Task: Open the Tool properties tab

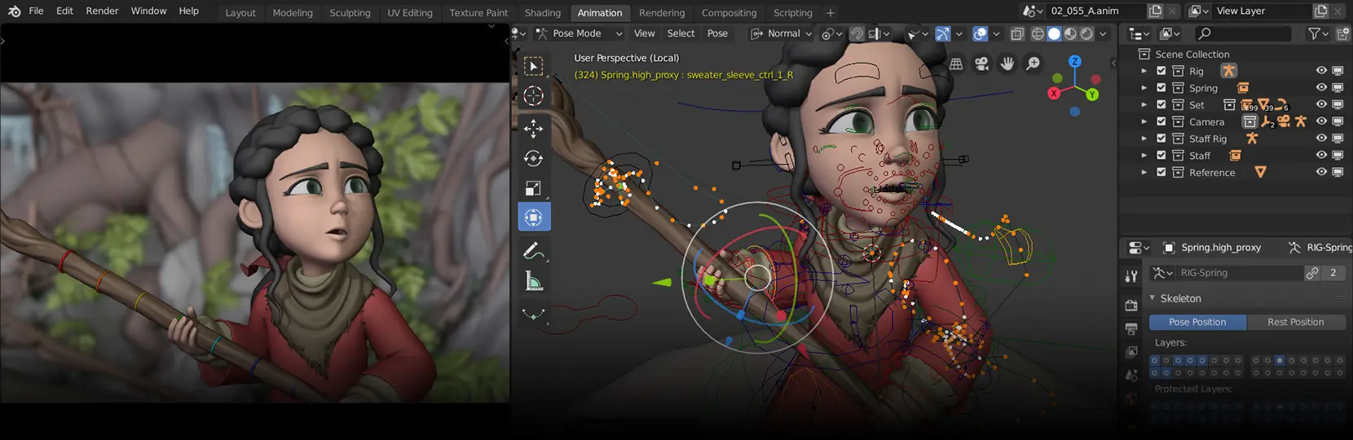Action: point(1131,276)
